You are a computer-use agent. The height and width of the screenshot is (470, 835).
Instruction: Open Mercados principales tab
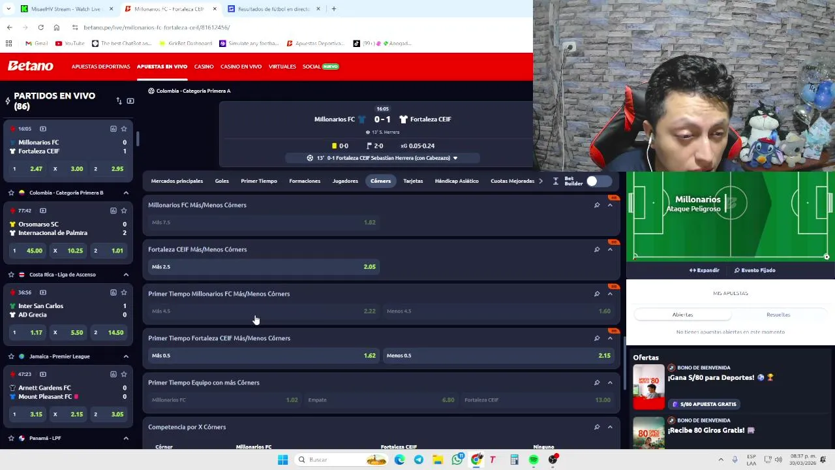click(x=177, y=181)
